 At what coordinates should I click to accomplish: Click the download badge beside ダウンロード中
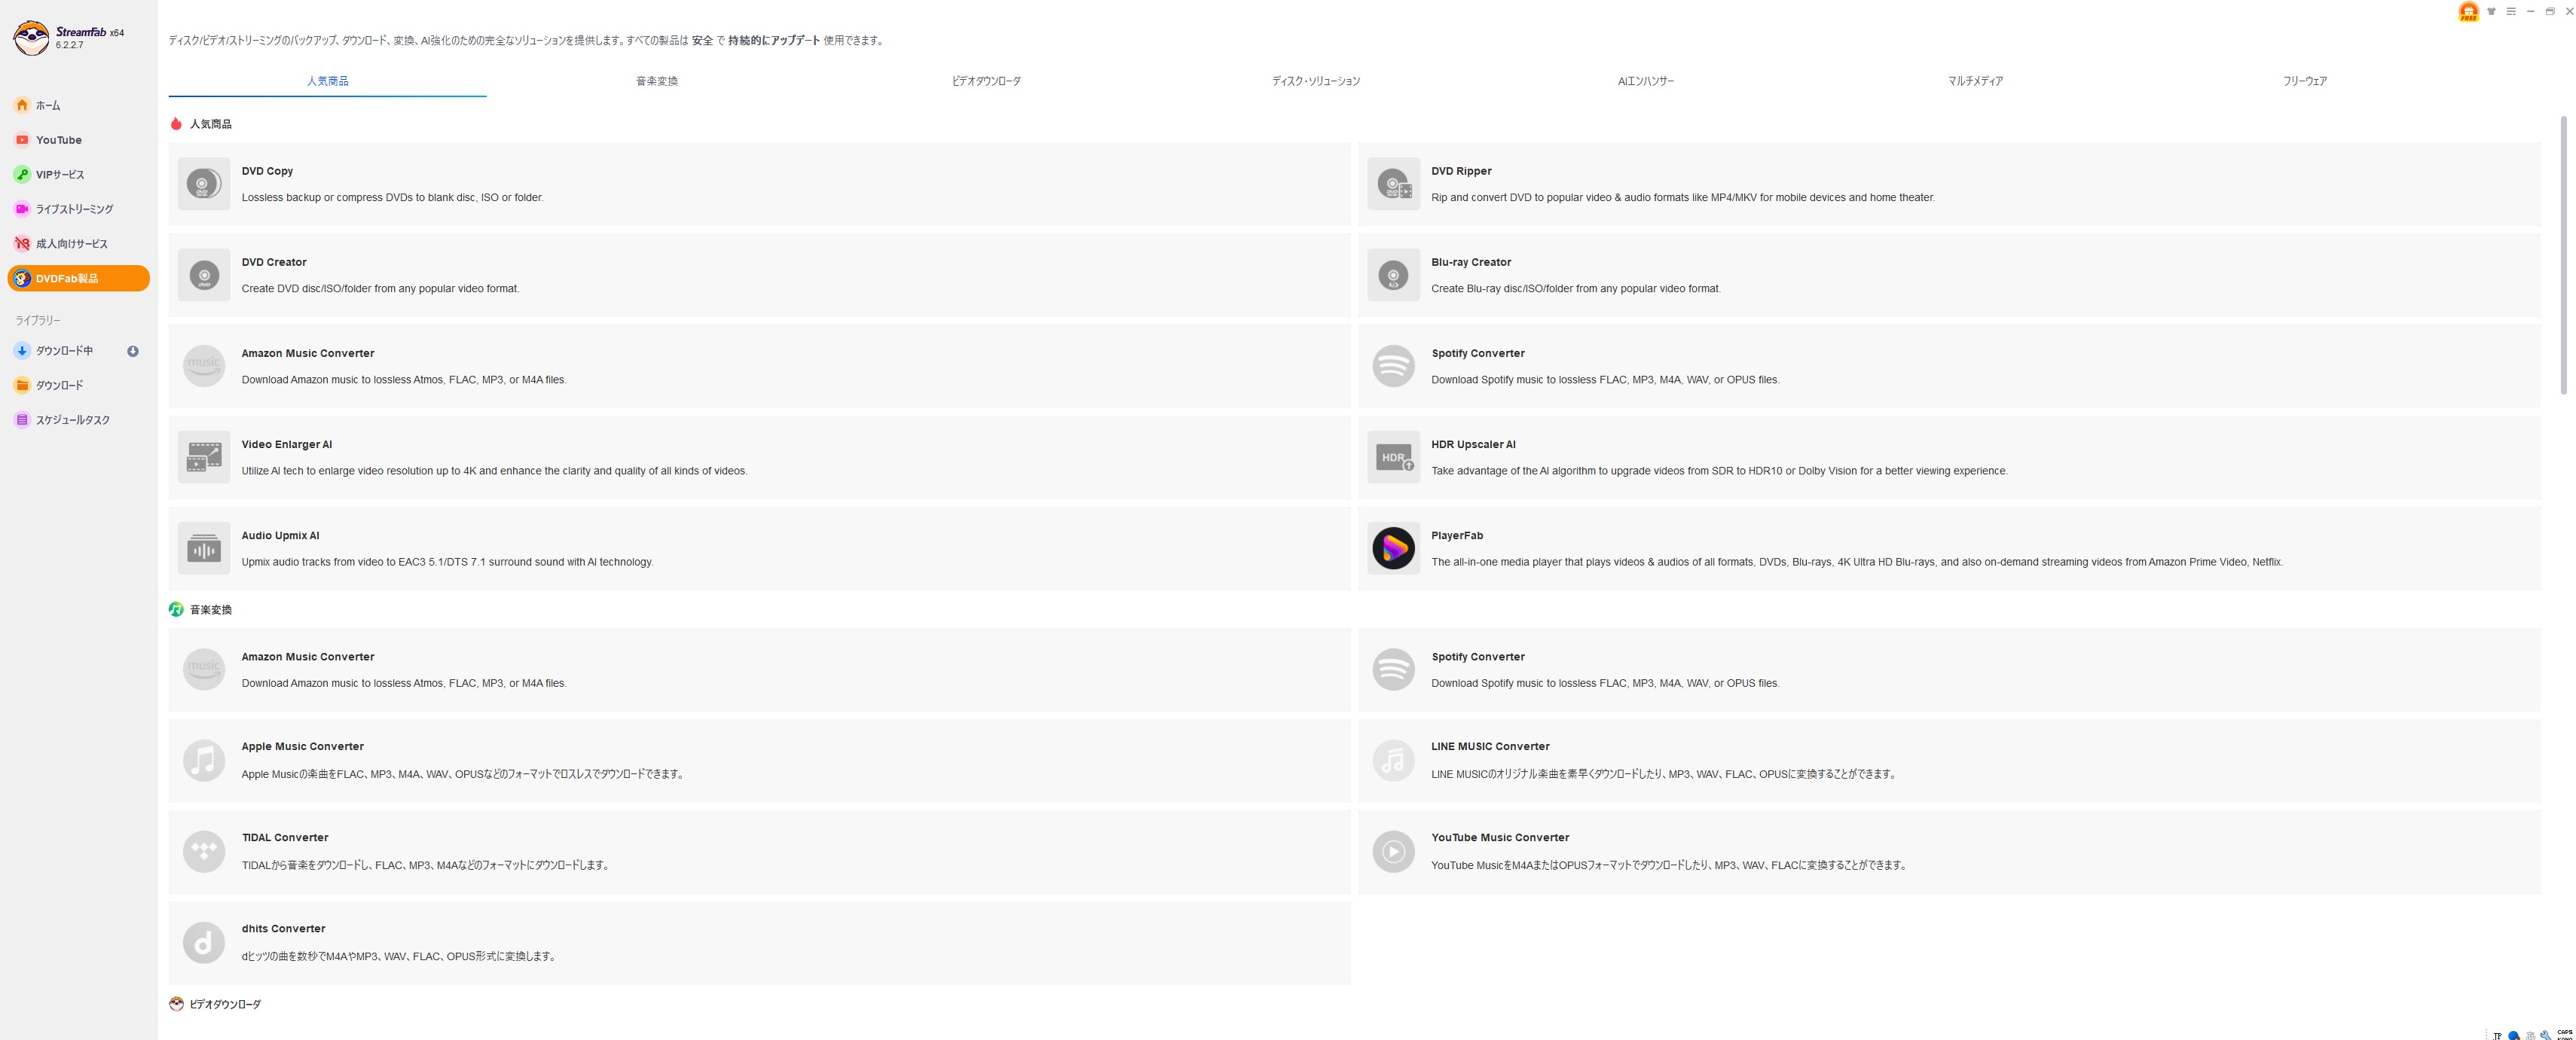tap(132, 351)
